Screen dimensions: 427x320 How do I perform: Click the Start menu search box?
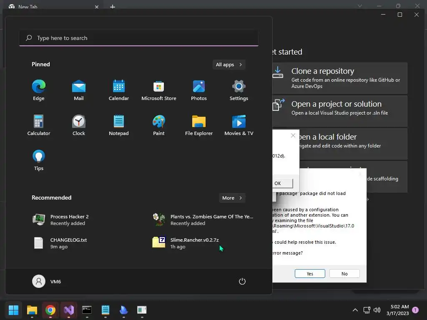tap(139, 38)
